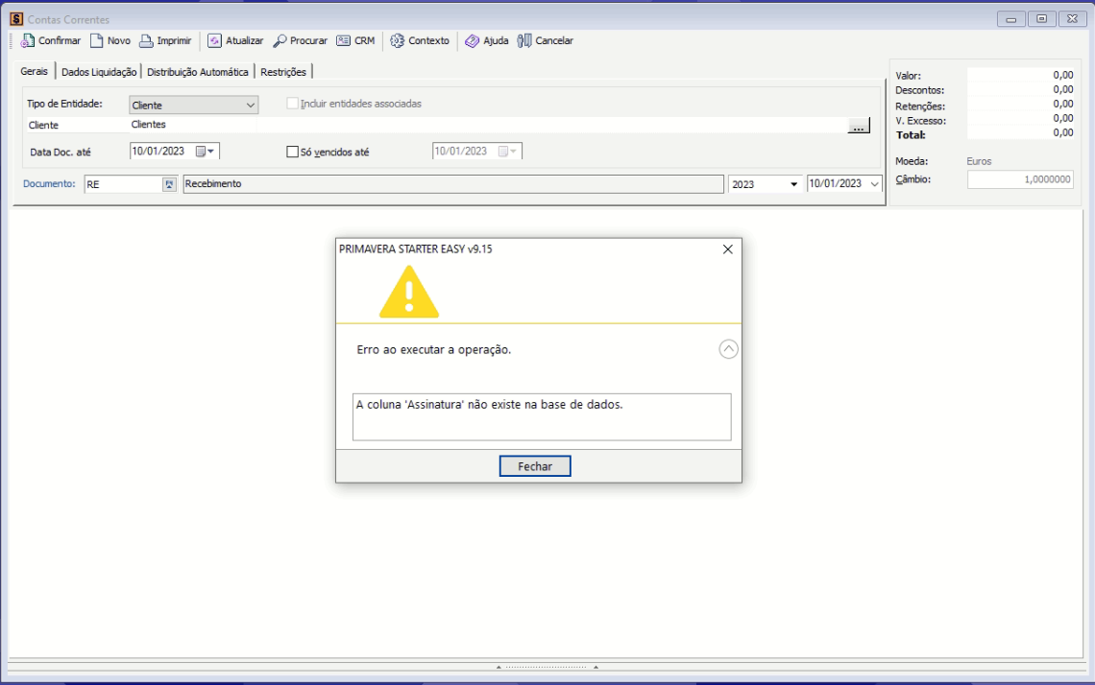Click the Procurar search icon
Viewport: 1095px width, 685px height.
280,41
